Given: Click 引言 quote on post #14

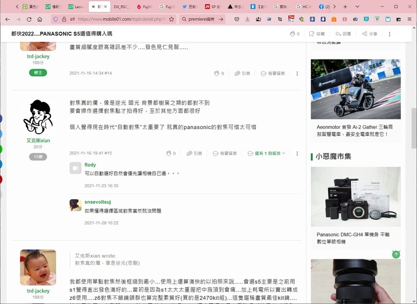Looking at the screenshot, I should (242, 74).
